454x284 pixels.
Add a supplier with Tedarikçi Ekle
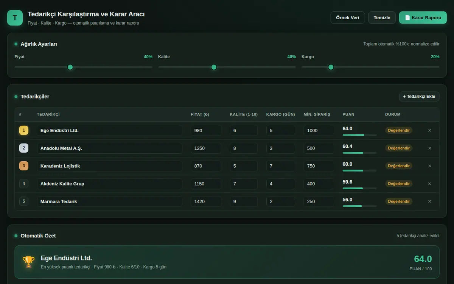coord(419,97)
